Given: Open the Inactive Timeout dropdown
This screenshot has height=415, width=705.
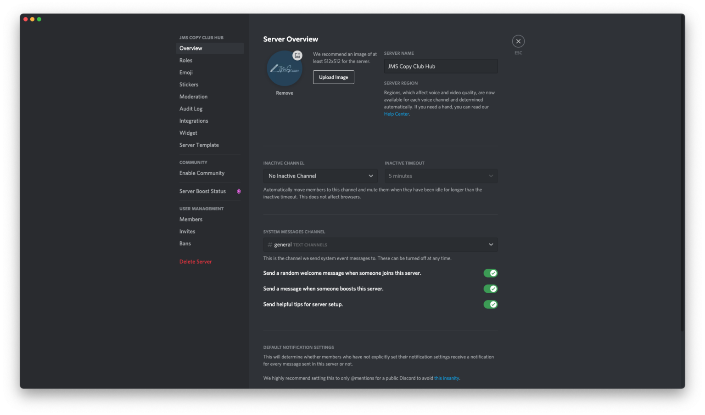Looking at the screenshot, I should 440,176.
